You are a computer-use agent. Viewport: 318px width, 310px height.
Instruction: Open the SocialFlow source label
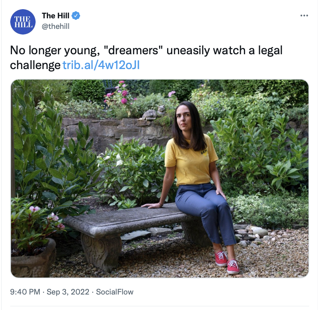tap(115, 292)
